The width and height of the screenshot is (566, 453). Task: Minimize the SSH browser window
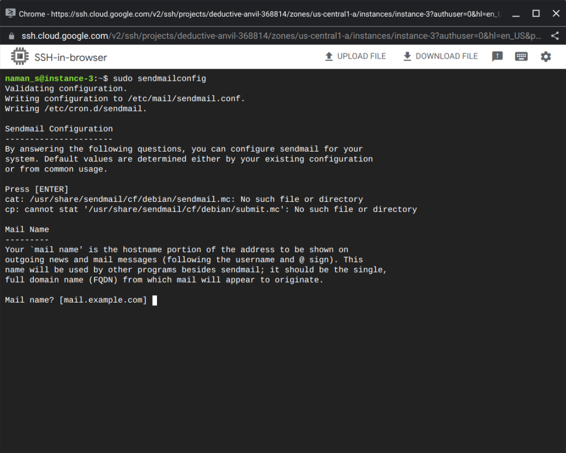pyautogui.click(x=516, y=14)
